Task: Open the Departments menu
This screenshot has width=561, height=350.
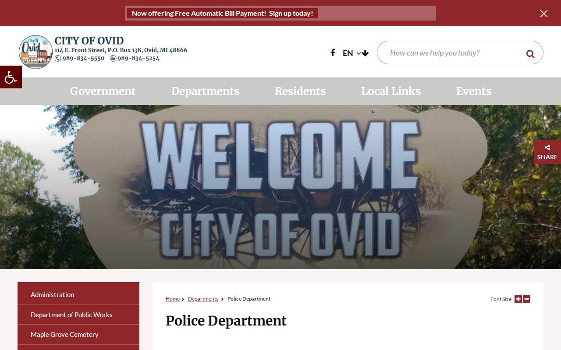Action: pyautogui.click(x=205, y=91)
